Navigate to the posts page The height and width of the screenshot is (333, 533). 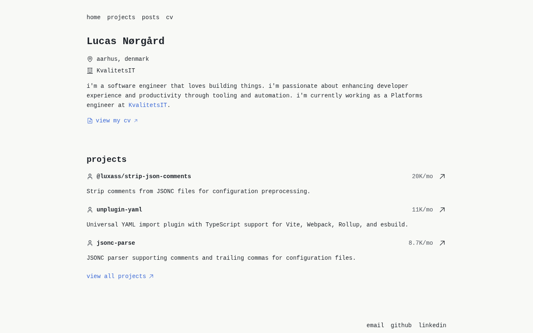click(151, 17)
